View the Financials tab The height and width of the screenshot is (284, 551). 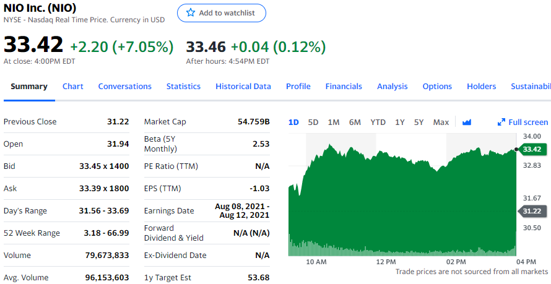click(x=344, y=87)
